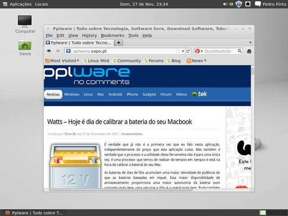
Task: Click the forward arrow navigation button
Action: pyautogui.click(x=58, y=51)
